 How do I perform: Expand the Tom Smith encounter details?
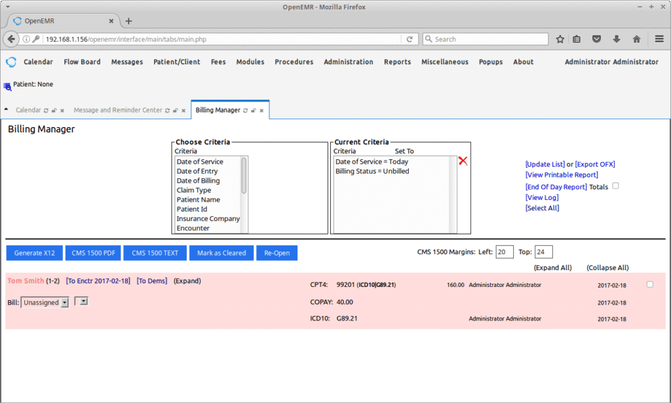click(187, 280)
